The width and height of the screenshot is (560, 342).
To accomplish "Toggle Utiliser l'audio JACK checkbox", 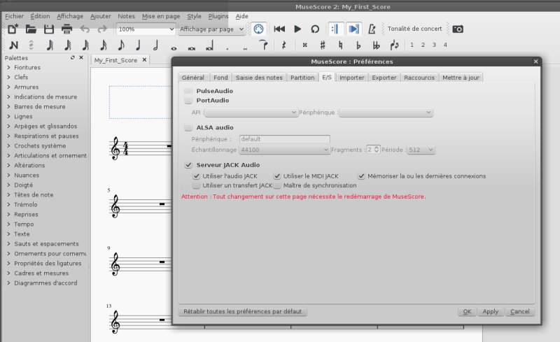I will (x=196, y=176).
